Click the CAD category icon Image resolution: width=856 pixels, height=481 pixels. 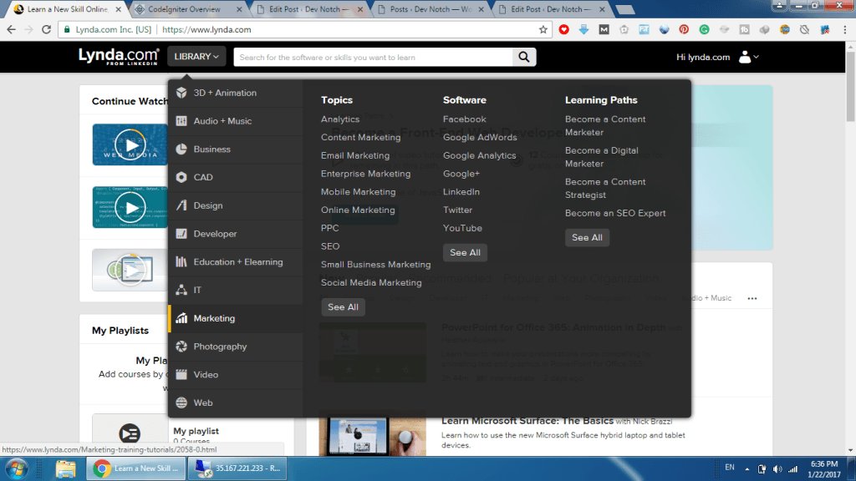coord(181,177)
